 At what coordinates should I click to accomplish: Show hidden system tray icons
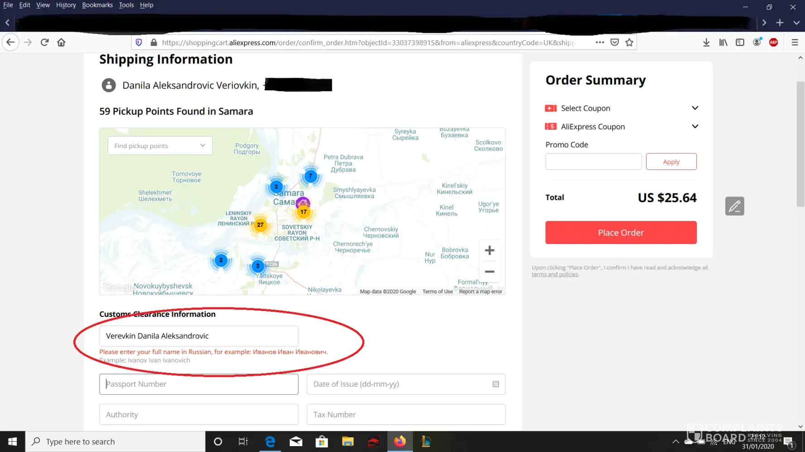(676, 442)
